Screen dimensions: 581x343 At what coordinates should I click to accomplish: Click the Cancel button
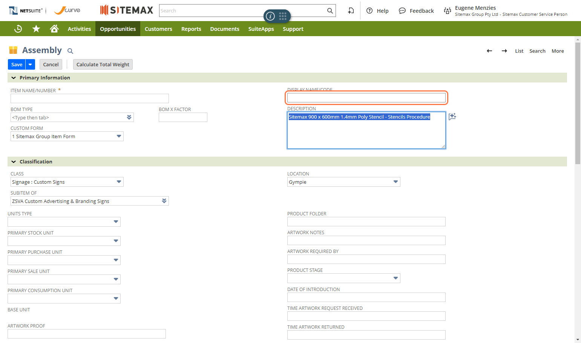[x=51, y=64]
